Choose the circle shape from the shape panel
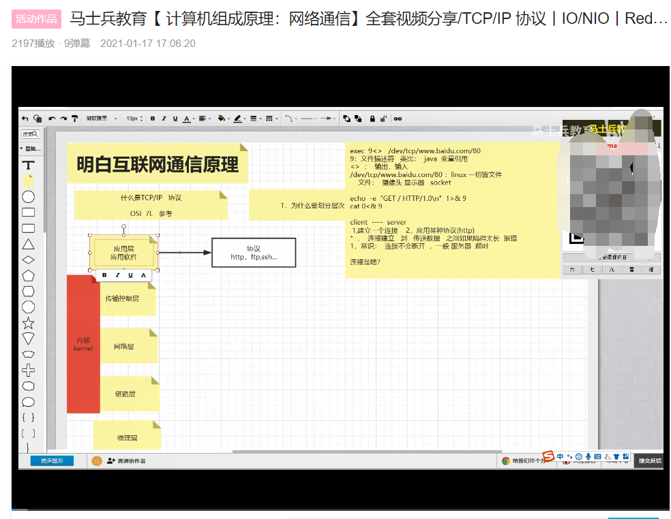Screen dimensions: 671x519 point(28,197)
